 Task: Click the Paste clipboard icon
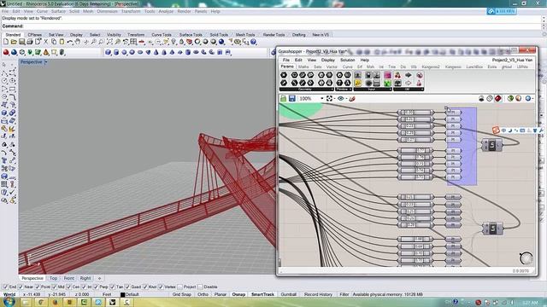[62, 42]
